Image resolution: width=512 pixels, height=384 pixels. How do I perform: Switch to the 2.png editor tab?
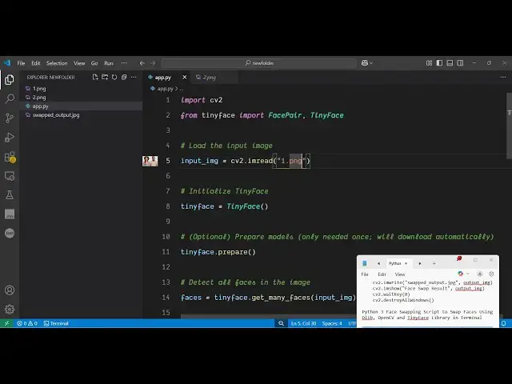214,78
